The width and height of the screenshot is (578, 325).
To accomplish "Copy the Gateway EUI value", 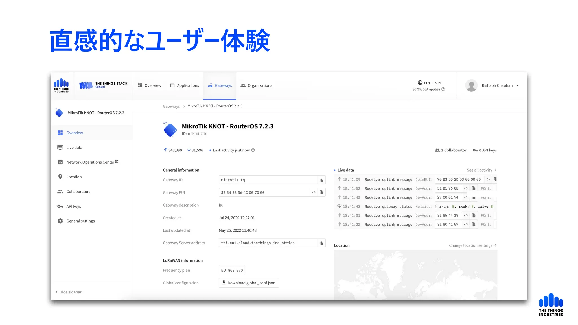I will [x=321, y=192].
